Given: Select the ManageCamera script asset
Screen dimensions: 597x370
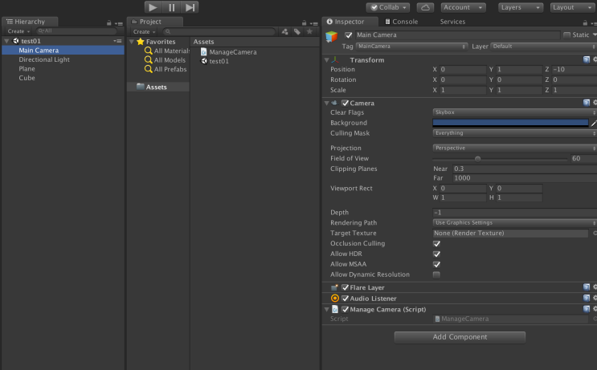Looking at the screenshot, I should coord(228,51).
